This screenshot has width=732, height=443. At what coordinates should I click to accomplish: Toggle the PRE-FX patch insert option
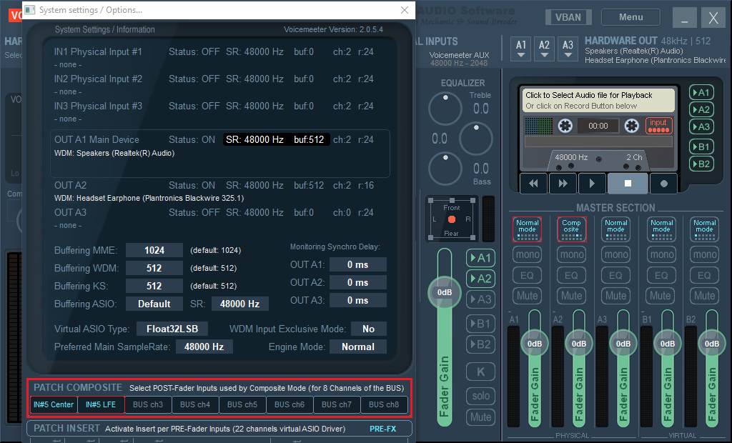click(383, 429)
